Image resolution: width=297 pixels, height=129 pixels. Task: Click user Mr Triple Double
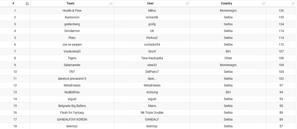click(152, 113)
